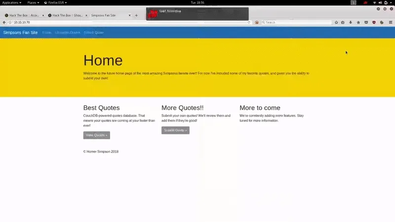Viewport: 395px width, 222px height.
Task: Open the Firefox hamburger menu
Action: click(391, 22)
